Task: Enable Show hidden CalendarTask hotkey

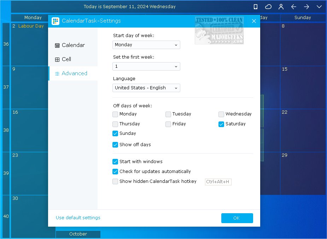Action: [115, 181]
